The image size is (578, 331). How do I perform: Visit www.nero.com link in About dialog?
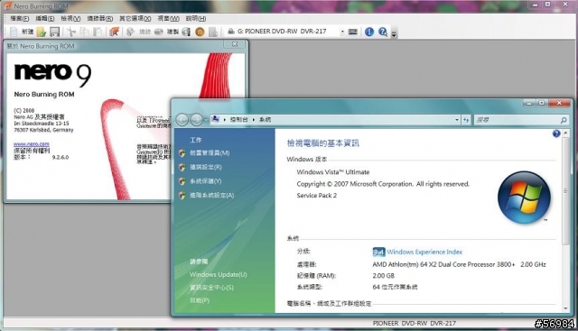pyautogui.click(x=32, y=144)
